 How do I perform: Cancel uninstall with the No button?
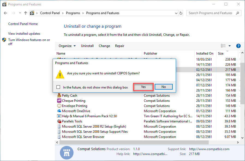point(164,87)
